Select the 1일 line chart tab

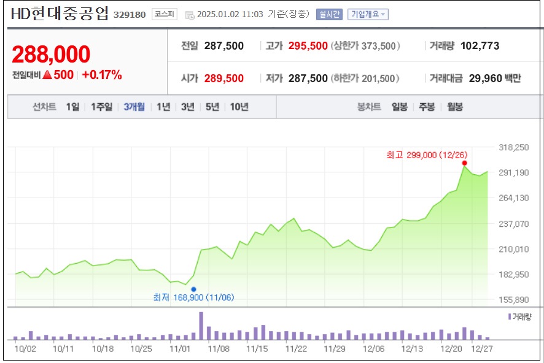click(x=73, y=107)
